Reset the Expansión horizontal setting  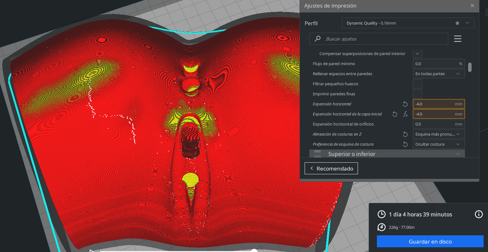click(405, 104)
